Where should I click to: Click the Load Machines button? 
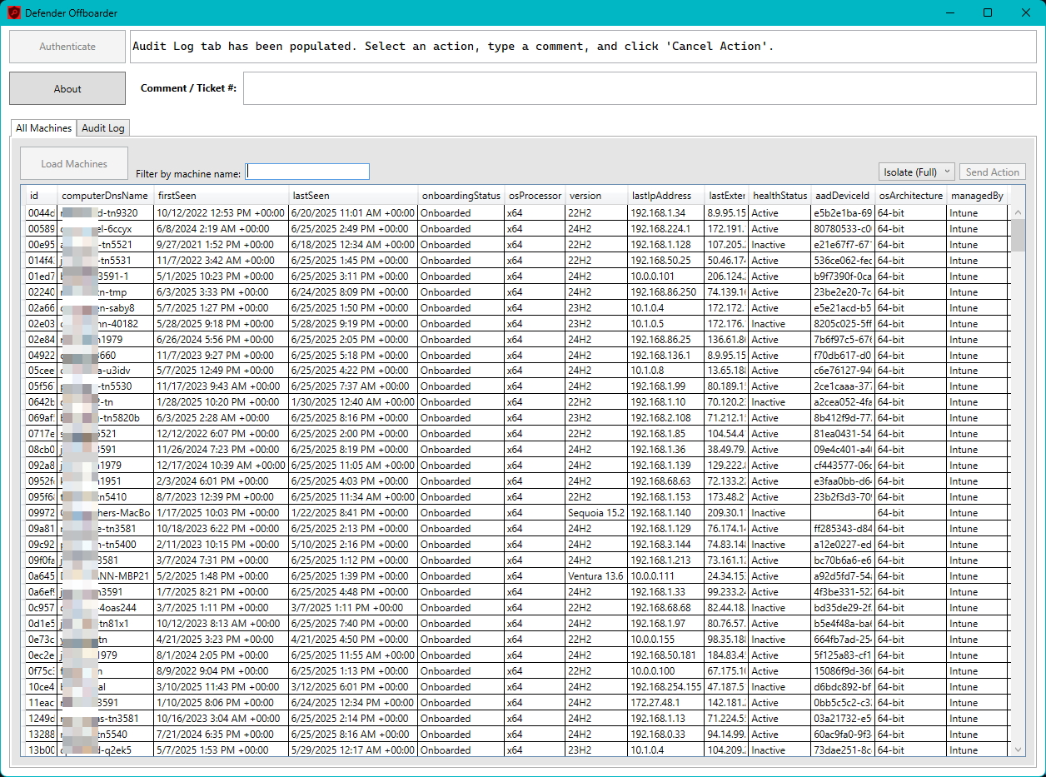(74, 164)
